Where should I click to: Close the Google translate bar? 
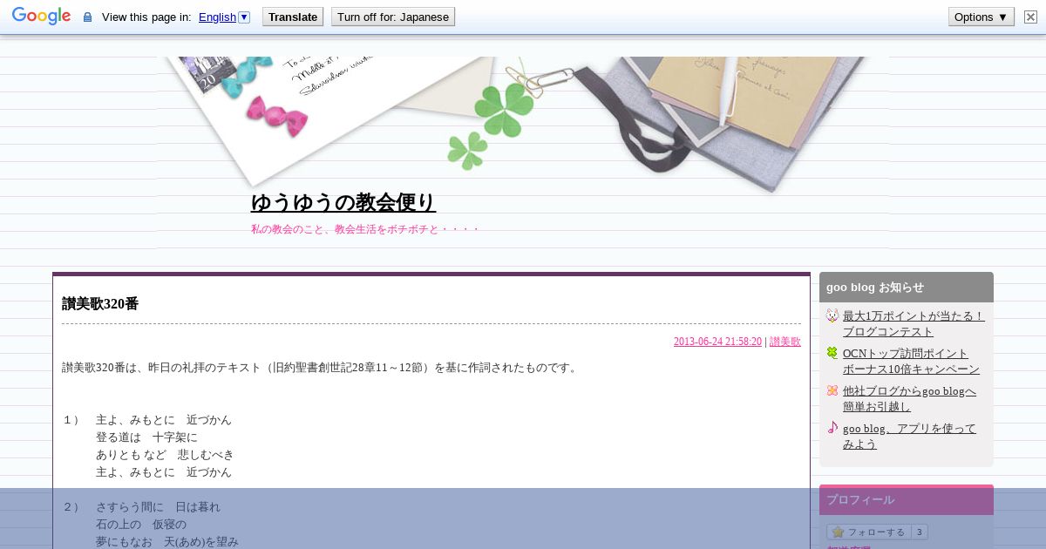(1030, 17)
